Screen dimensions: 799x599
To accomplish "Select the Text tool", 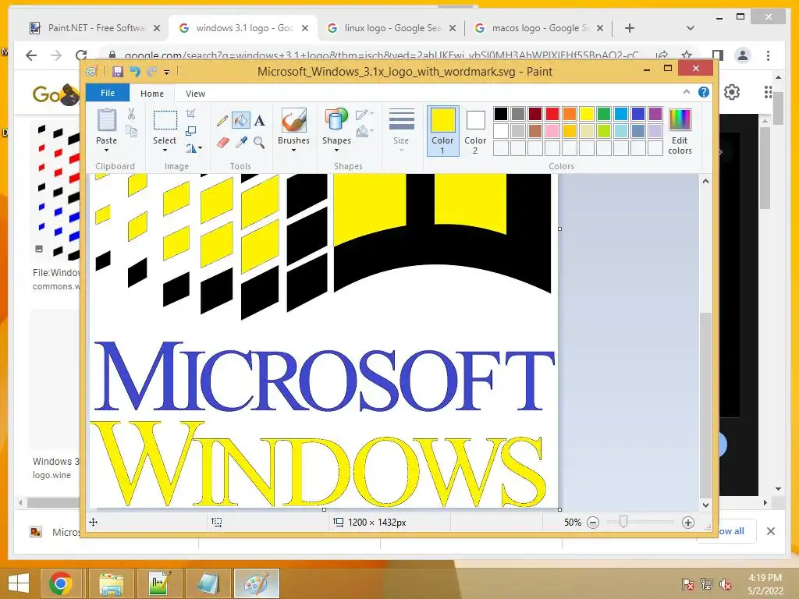I will coord(259,121).
